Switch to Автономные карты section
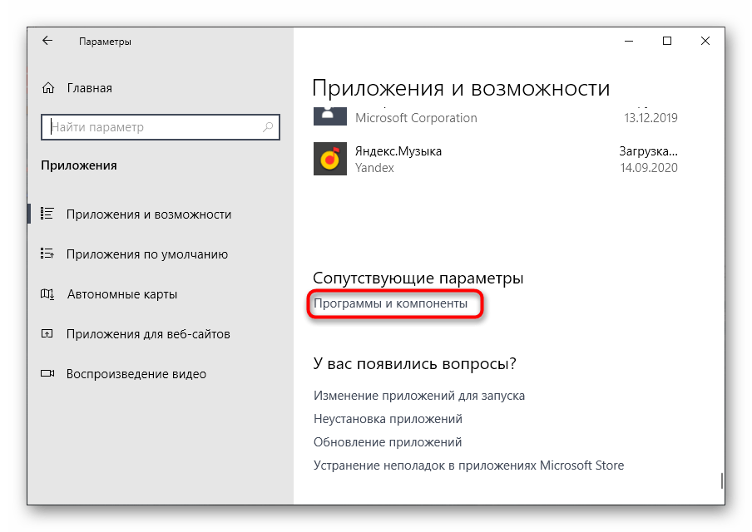 pyautogui.click(x=121, y=294)
